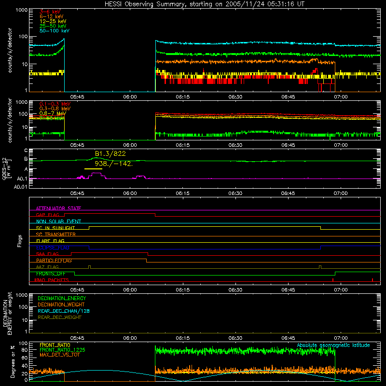Click the SC_IN_SUNLIGHT flag label
The height and width of the screenshot is (386, 386).
pyautogui.click(x=55, y=228)
